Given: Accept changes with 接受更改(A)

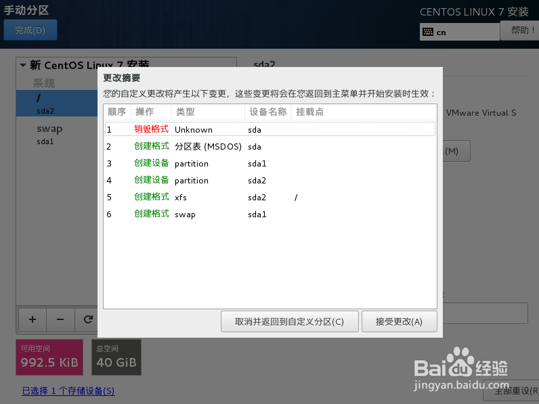Looking at the screenshot, I should pos(399,321).
